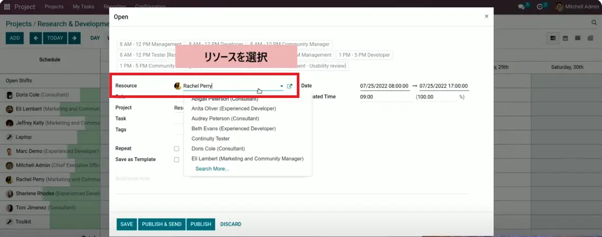Click the SAVE button
This screenshot has height=237, width=602.
pos(127,224)
